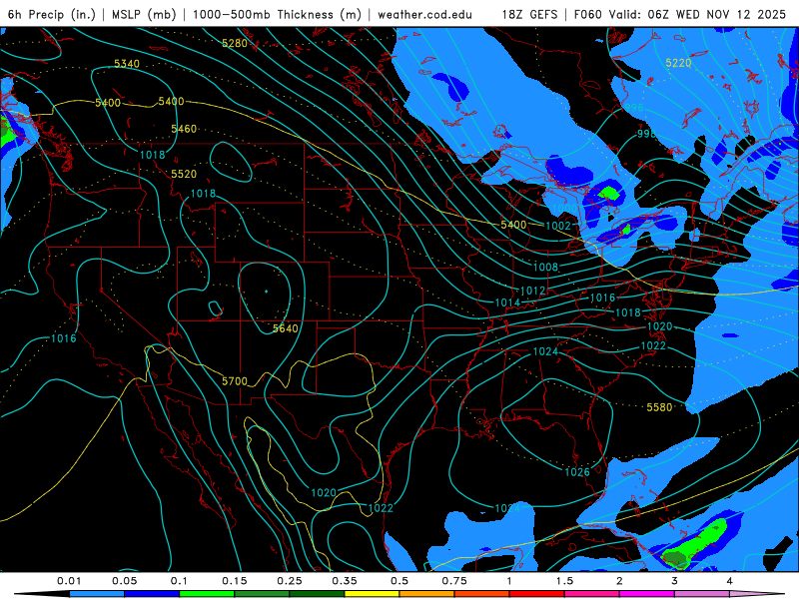Click the 0.35 legend value
This screenshot has height=599, width=799.
pos(345,581)
